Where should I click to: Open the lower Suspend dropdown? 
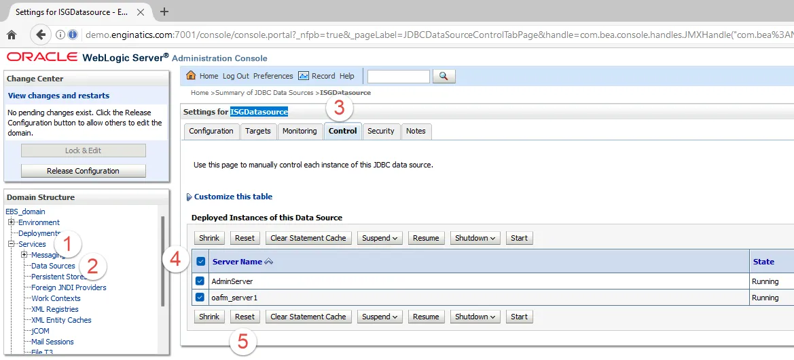(x=379, y=317)
